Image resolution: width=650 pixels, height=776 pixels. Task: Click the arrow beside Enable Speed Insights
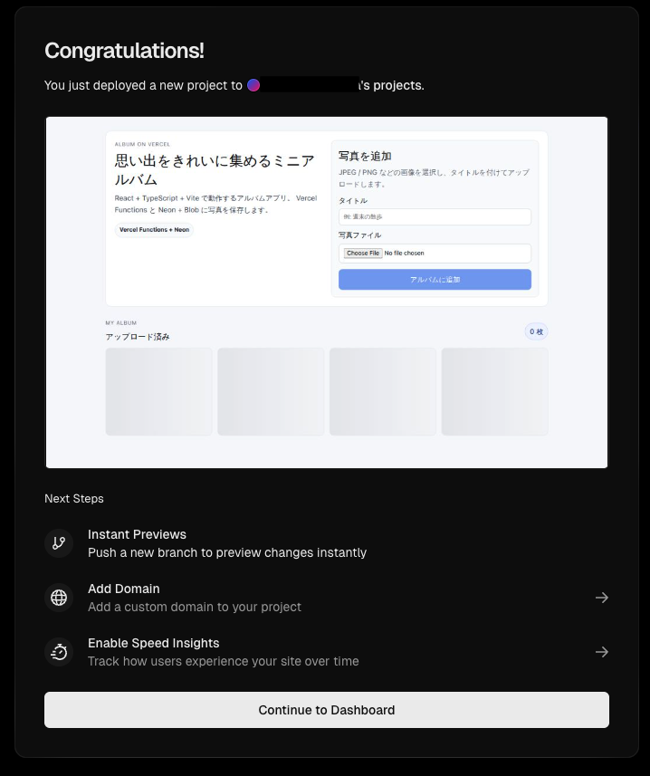pyautogui.click(x=601, y=651)
